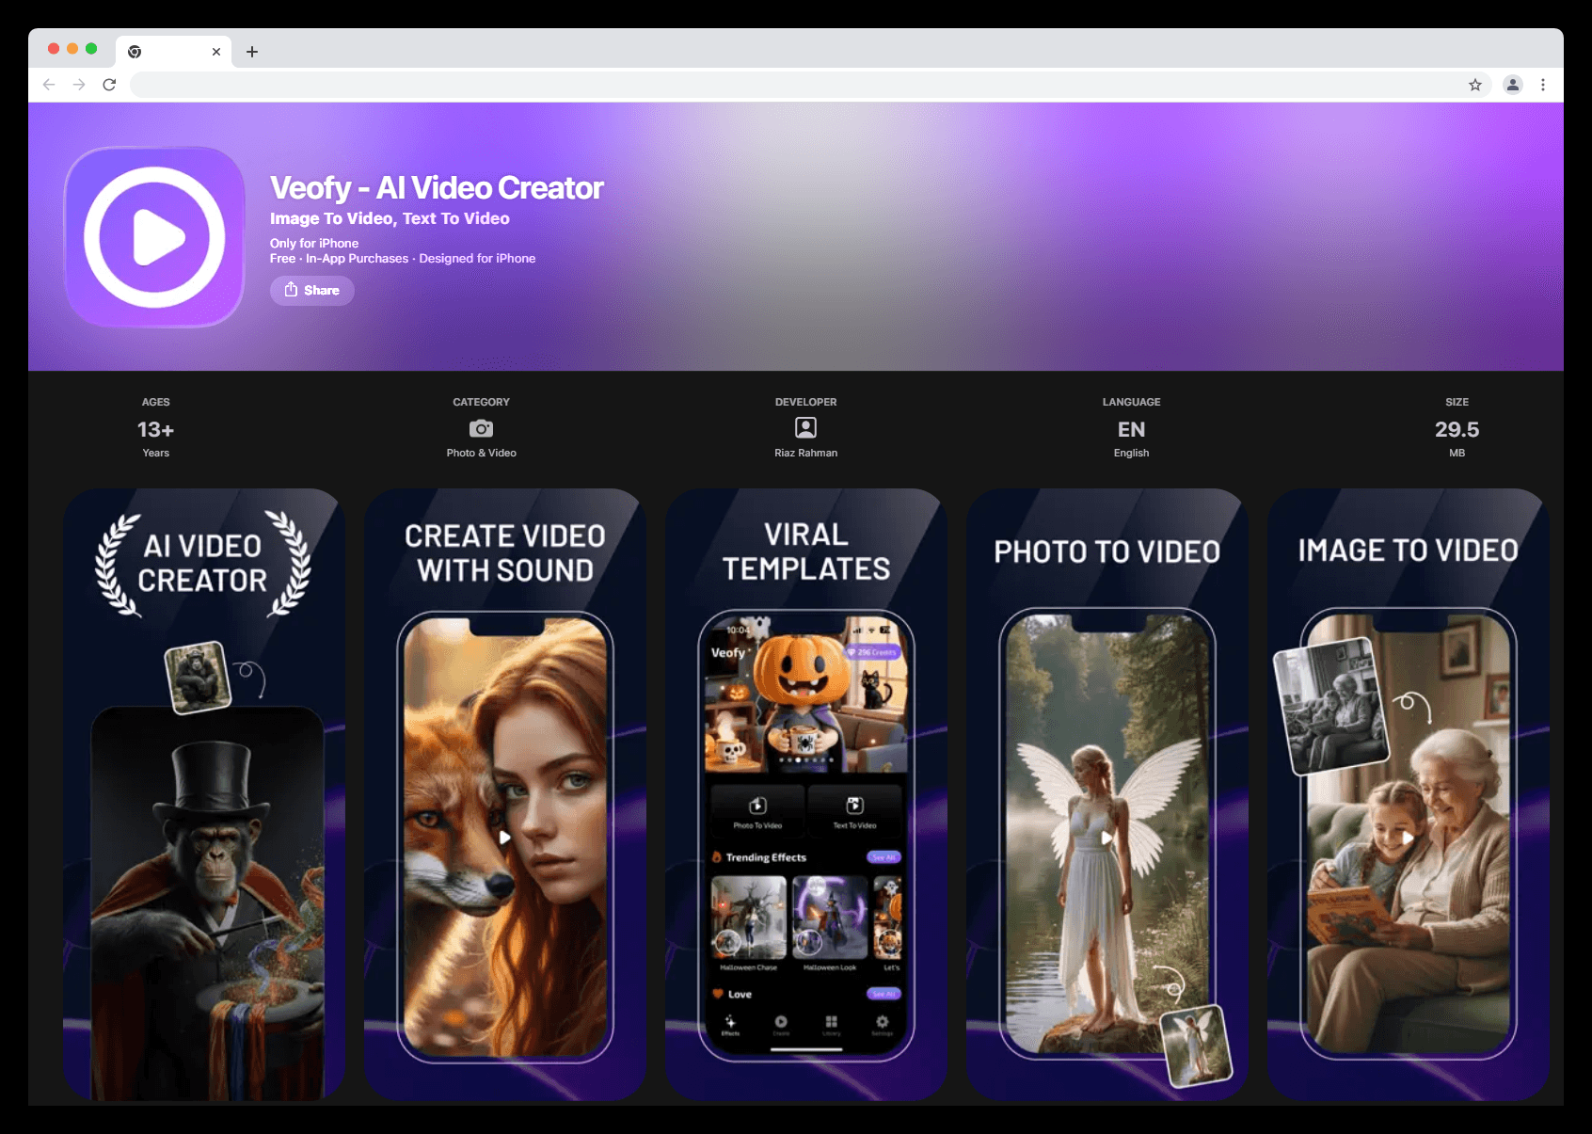Screen dimensions: 1592x1134
Task: Click the camera icon under Category
Action: point(481,428)
